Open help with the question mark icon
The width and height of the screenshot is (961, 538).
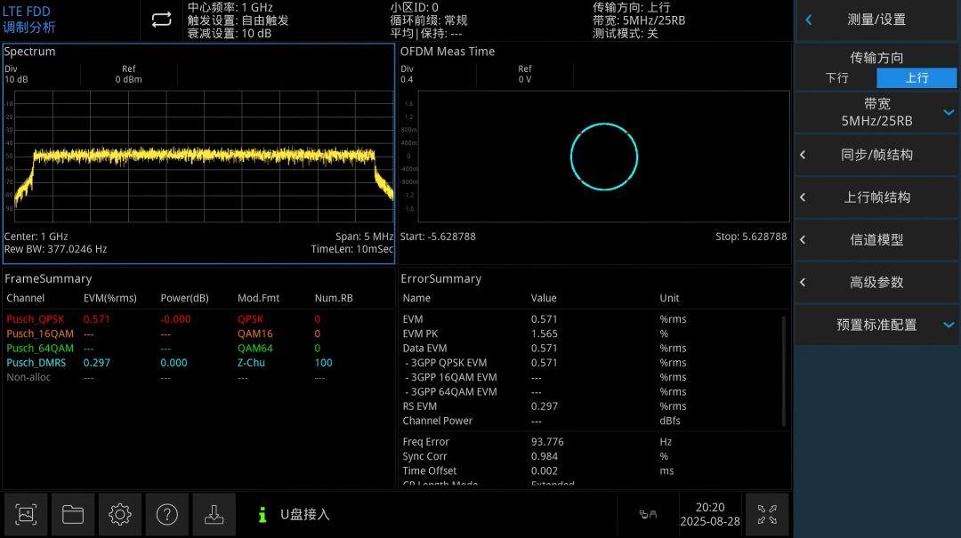point(166,515)
